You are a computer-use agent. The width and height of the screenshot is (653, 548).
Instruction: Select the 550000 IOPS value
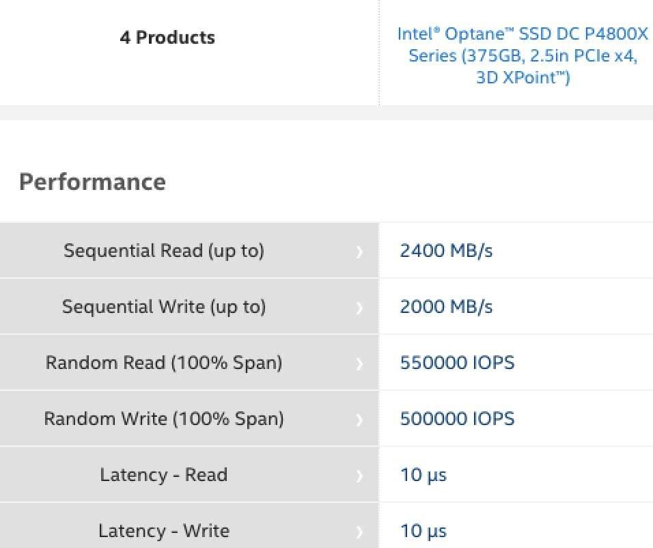coord(457,363)
